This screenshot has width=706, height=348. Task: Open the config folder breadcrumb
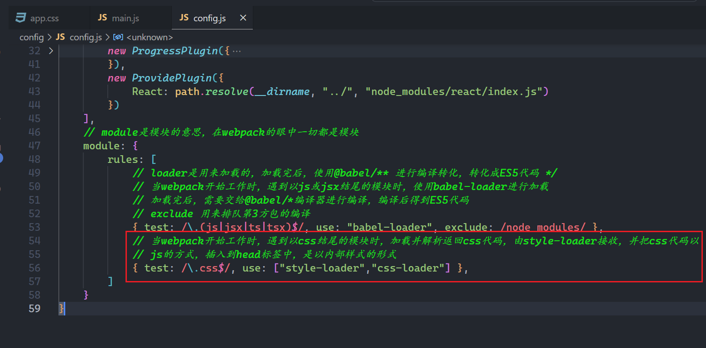tap(32, 37)
